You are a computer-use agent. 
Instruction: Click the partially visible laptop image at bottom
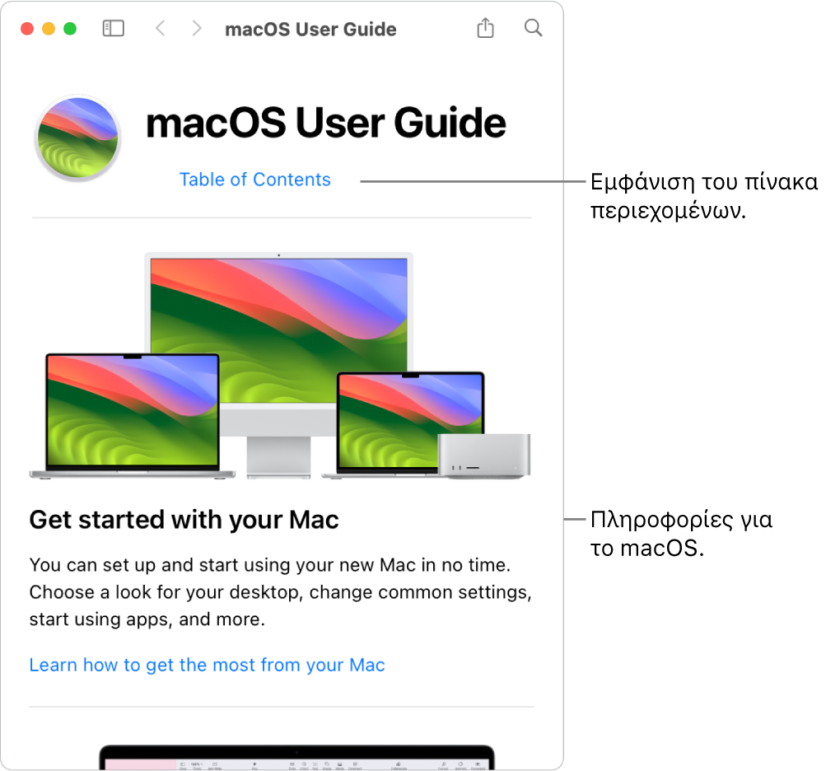point(297,757)
